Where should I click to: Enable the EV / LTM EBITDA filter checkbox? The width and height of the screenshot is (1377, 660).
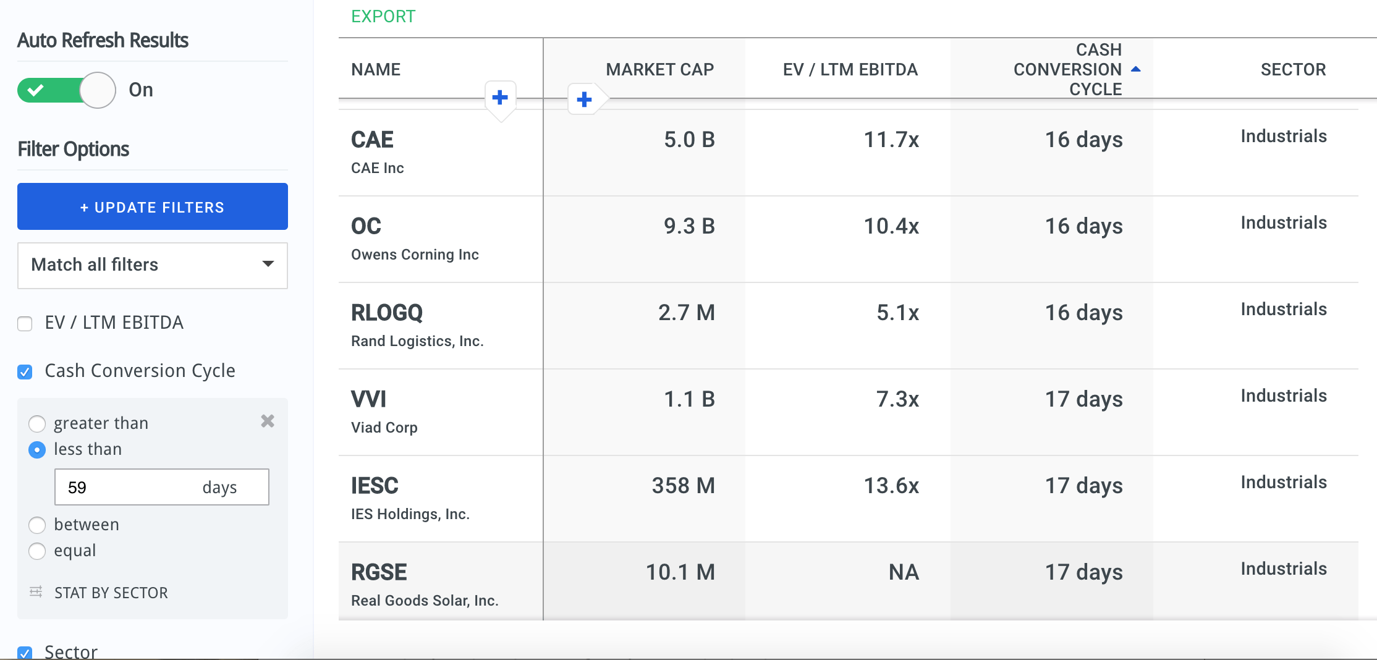pos(25,324)
